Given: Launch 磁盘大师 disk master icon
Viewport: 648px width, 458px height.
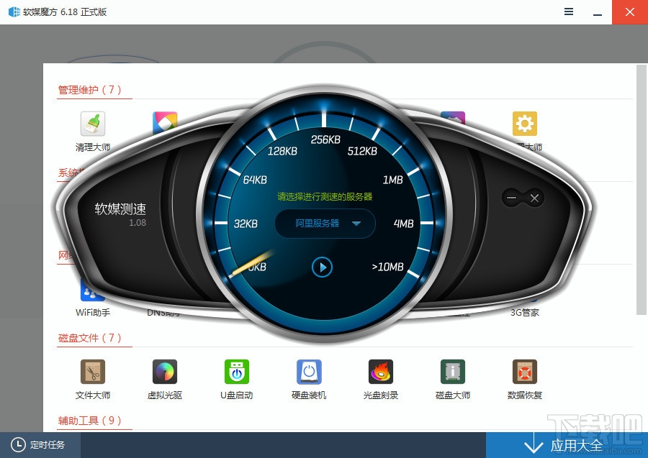Looking at the screenshot, I should coord(453,372).
